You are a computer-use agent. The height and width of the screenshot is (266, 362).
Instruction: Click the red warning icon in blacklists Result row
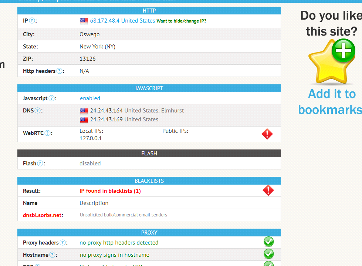[x=268, y=190]
